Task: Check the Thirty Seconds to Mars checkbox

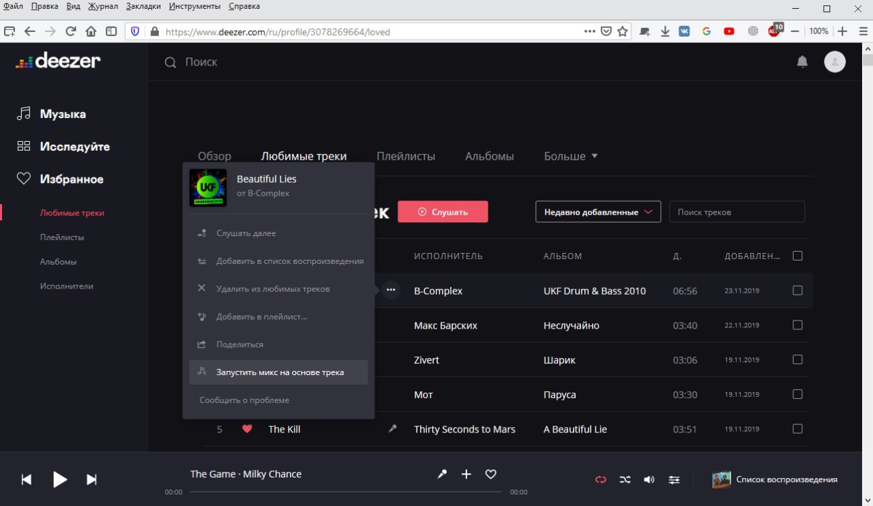Action: [x=797, y=429]
